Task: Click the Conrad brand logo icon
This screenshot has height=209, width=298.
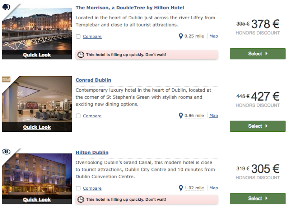Action: click(x=6, y=79)
